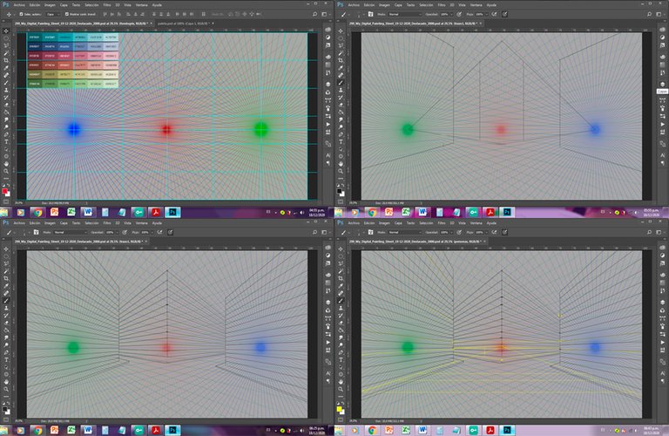Toggle pressure for size in bottom-right window
This screenshot has width=669, height=436.
(x=504, y=232)
